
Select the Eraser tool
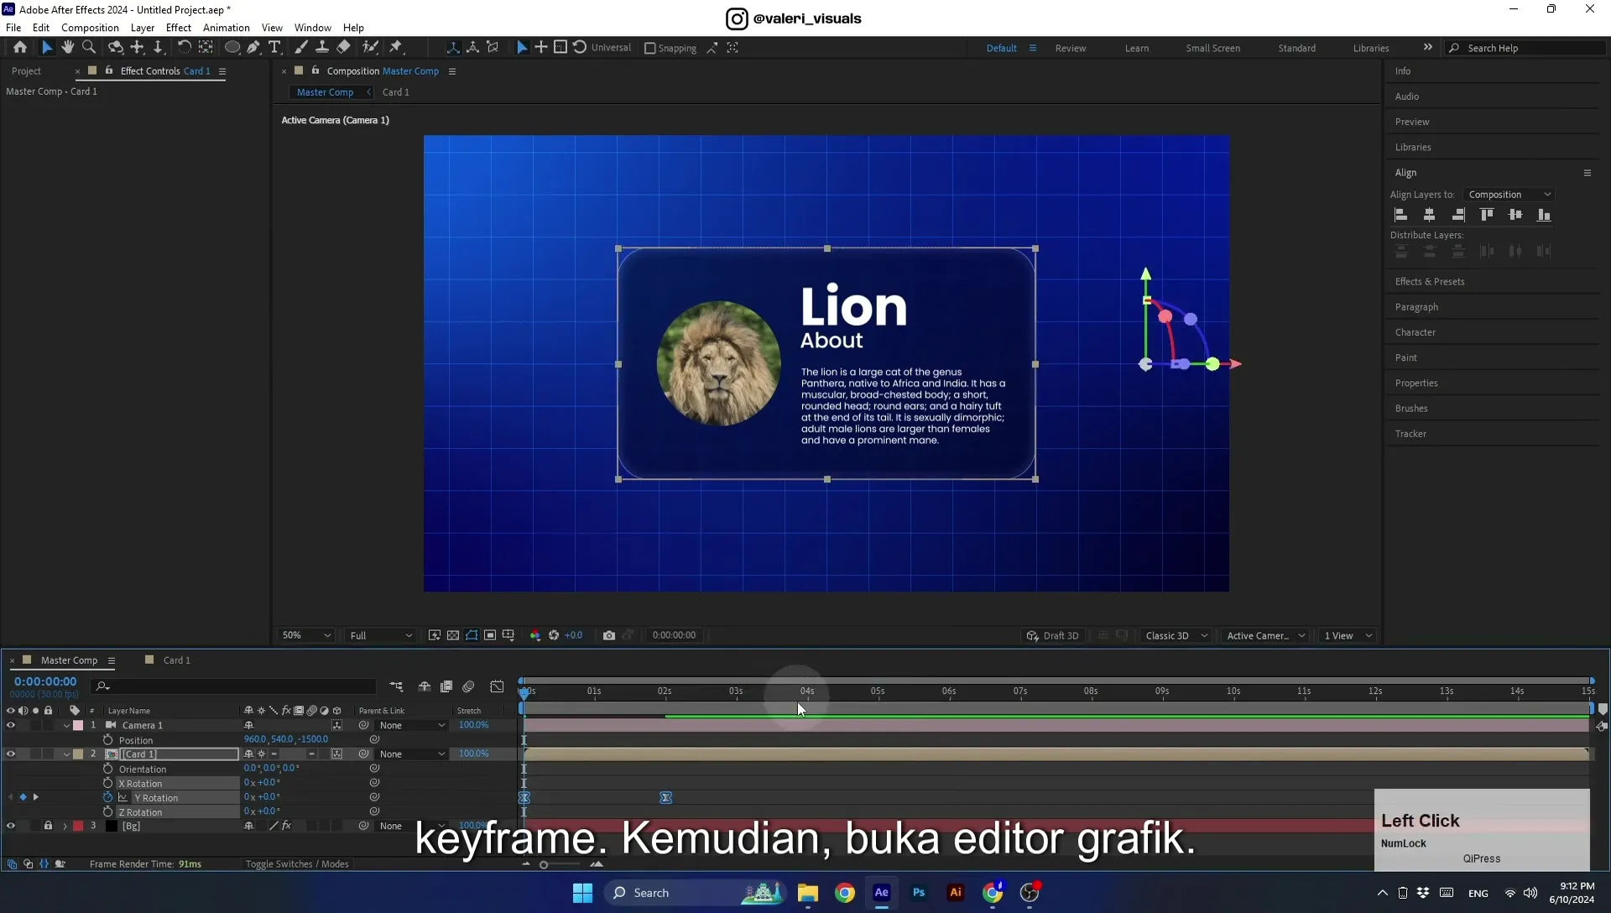point(344,48)
